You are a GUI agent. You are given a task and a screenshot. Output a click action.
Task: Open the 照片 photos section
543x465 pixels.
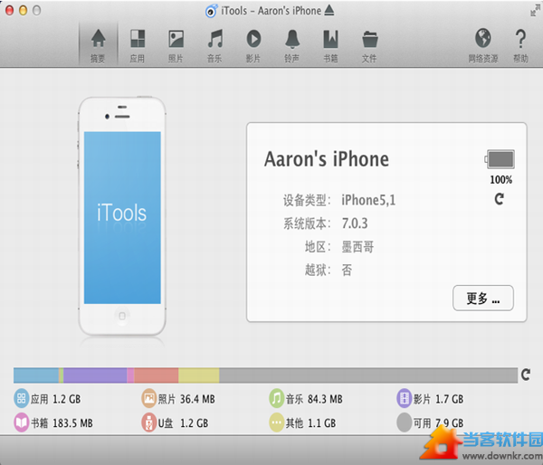176,44
